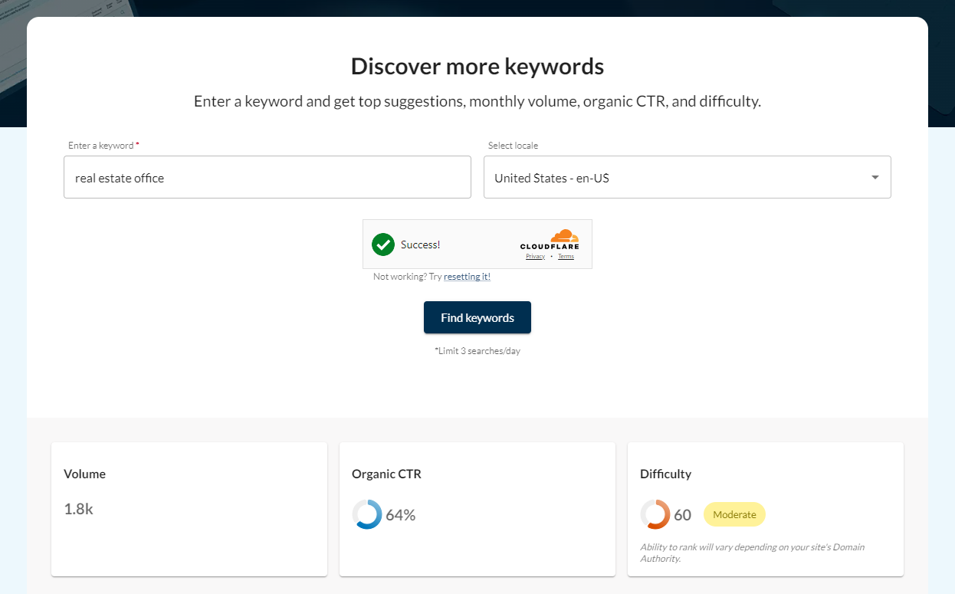Click the green Success checkmark icon
The image size is (955, 594).
(382, 244)
